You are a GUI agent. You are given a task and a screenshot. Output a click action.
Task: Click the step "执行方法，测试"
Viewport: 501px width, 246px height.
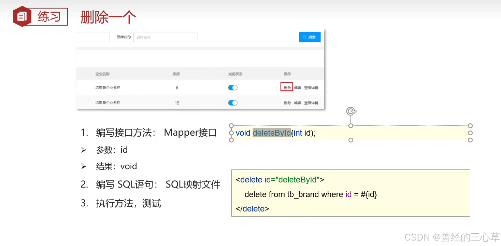(121, 204)
